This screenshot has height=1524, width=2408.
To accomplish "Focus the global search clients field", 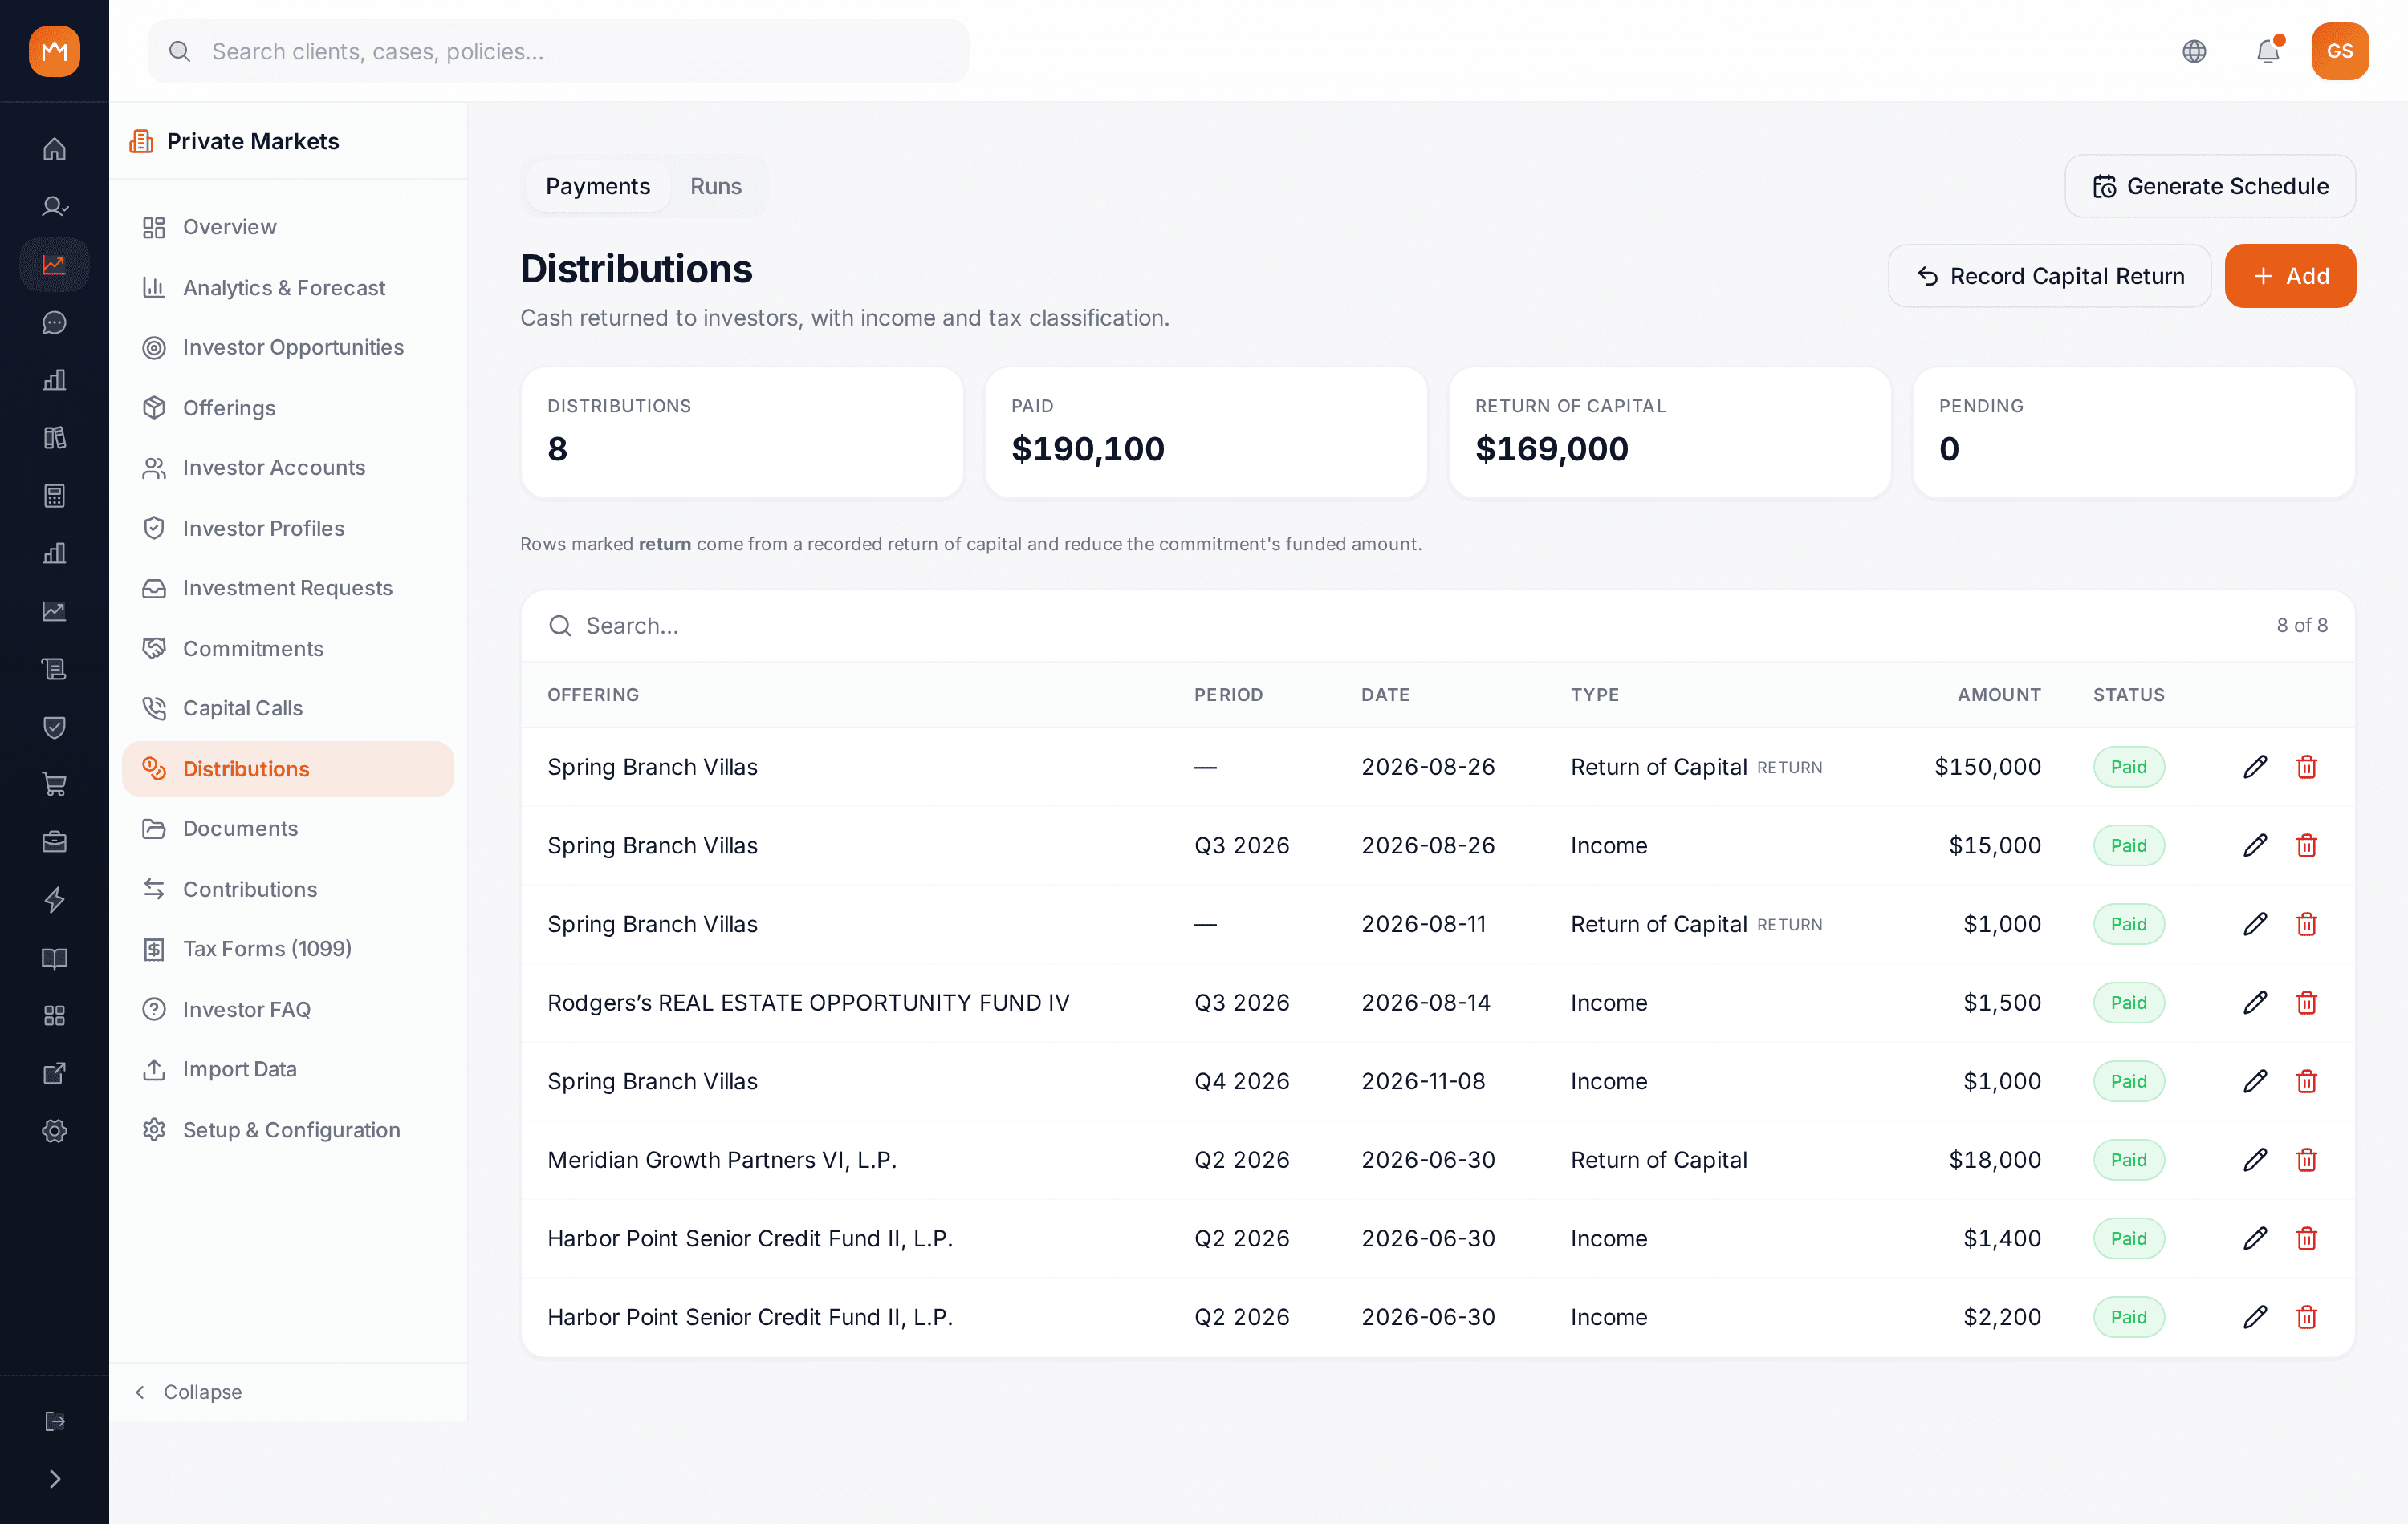I will coord(558,51).
